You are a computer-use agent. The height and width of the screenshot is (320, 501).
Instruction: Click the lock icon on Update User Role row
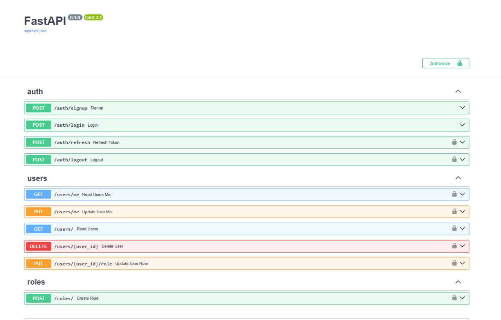[x=454, y=263]
